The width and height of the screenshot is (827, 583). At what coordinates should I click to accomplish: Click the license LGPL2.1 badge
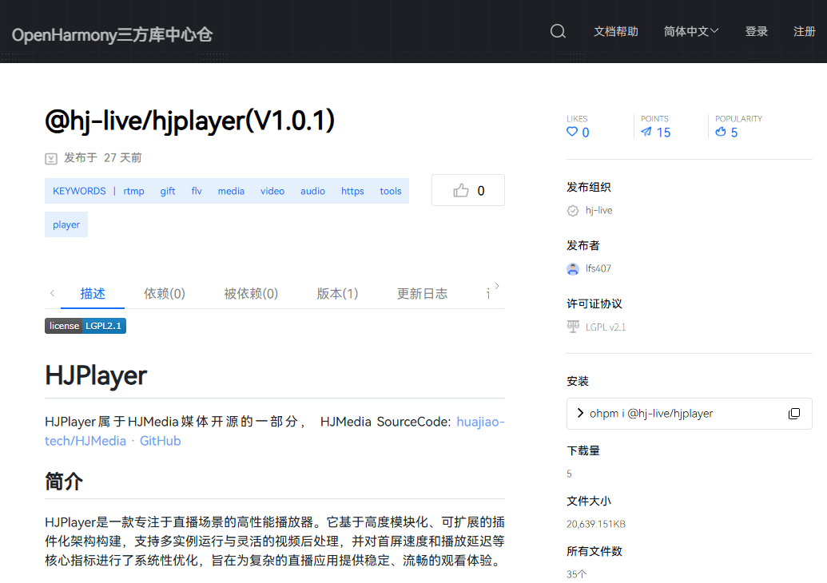(85, 326)
